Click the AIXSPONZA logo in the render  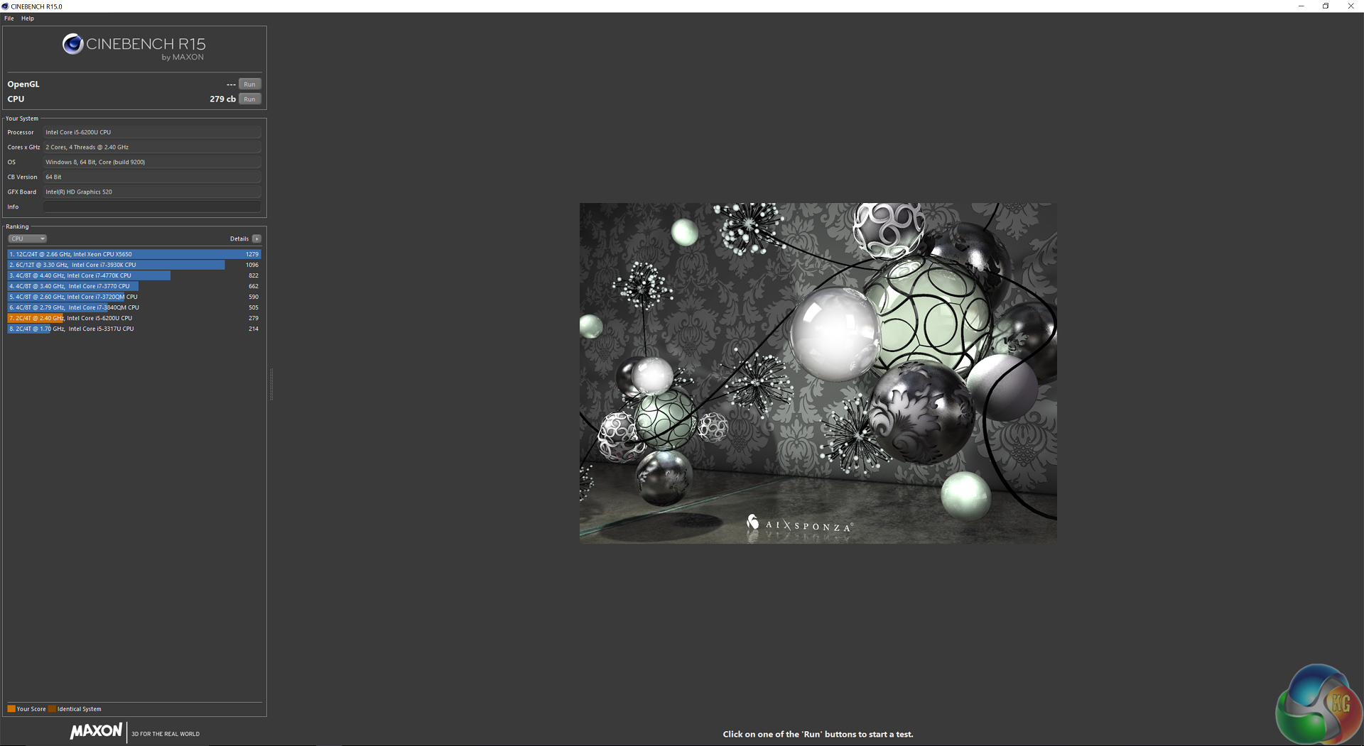point(800,524)
